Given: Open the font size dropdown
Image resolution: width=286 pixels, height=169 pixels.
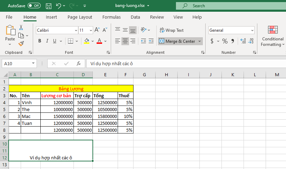Looking at the screenshot, I should pos(91,30).
